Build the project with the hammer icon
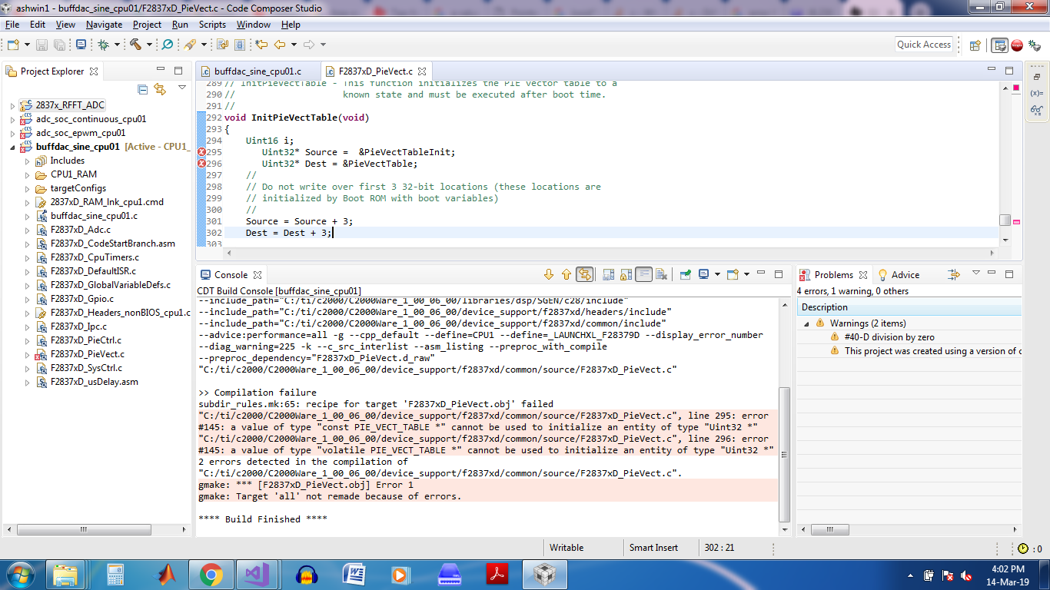 tap(136, 45)
